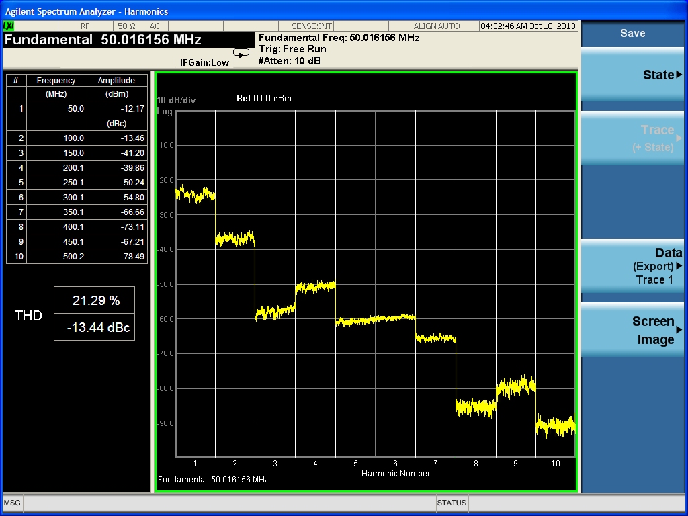Click the 50 Ω impedance indicator

pos(126,26)
